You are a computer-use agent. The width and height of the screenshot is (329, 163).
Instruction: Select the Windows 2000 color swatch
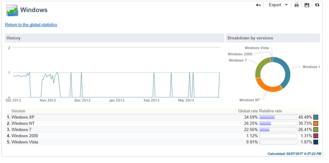coord(315,136)
